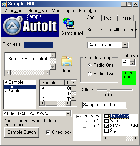Select C.Control in the list box

pyautogui.click(x=20, y=91)
